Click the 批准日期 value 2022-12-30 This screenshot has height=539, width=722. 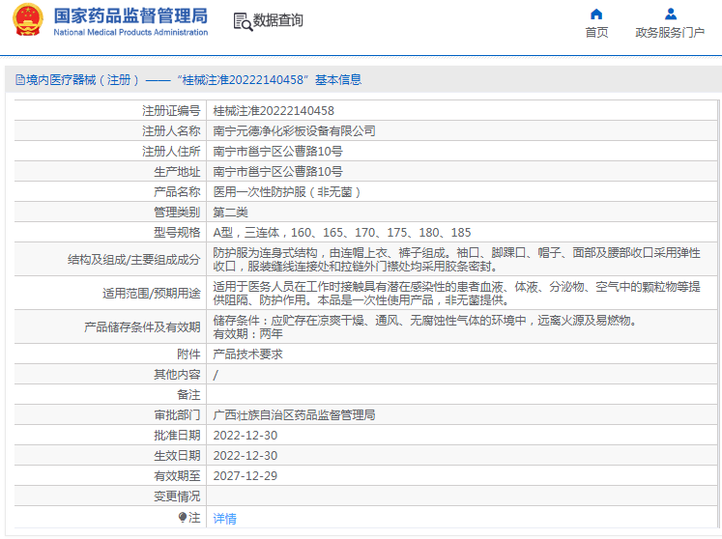(245, 436)
